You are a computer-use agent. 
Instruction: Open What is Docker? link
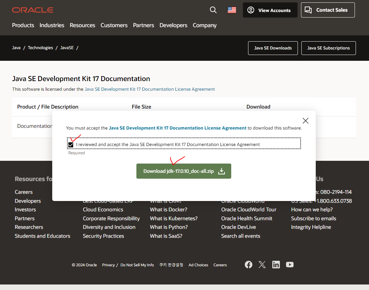point(168,210)
